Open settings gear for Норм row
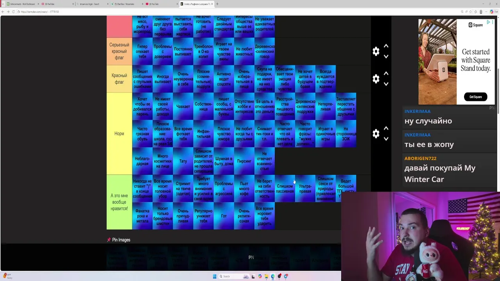500x281 pixels. point(376,133)
